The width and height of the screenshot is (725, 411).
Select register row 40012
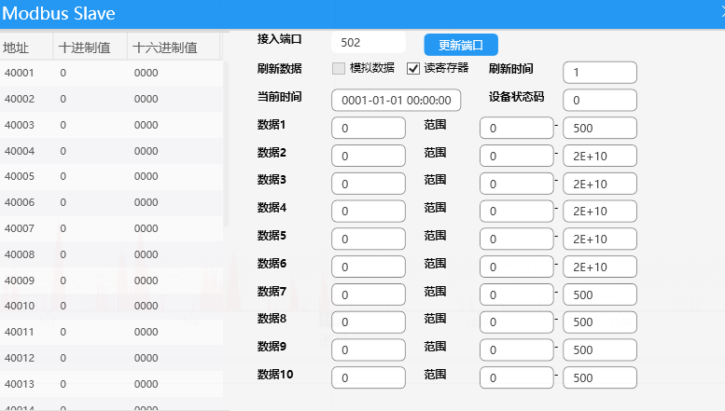pyautogui.click(x=111, y=358)
